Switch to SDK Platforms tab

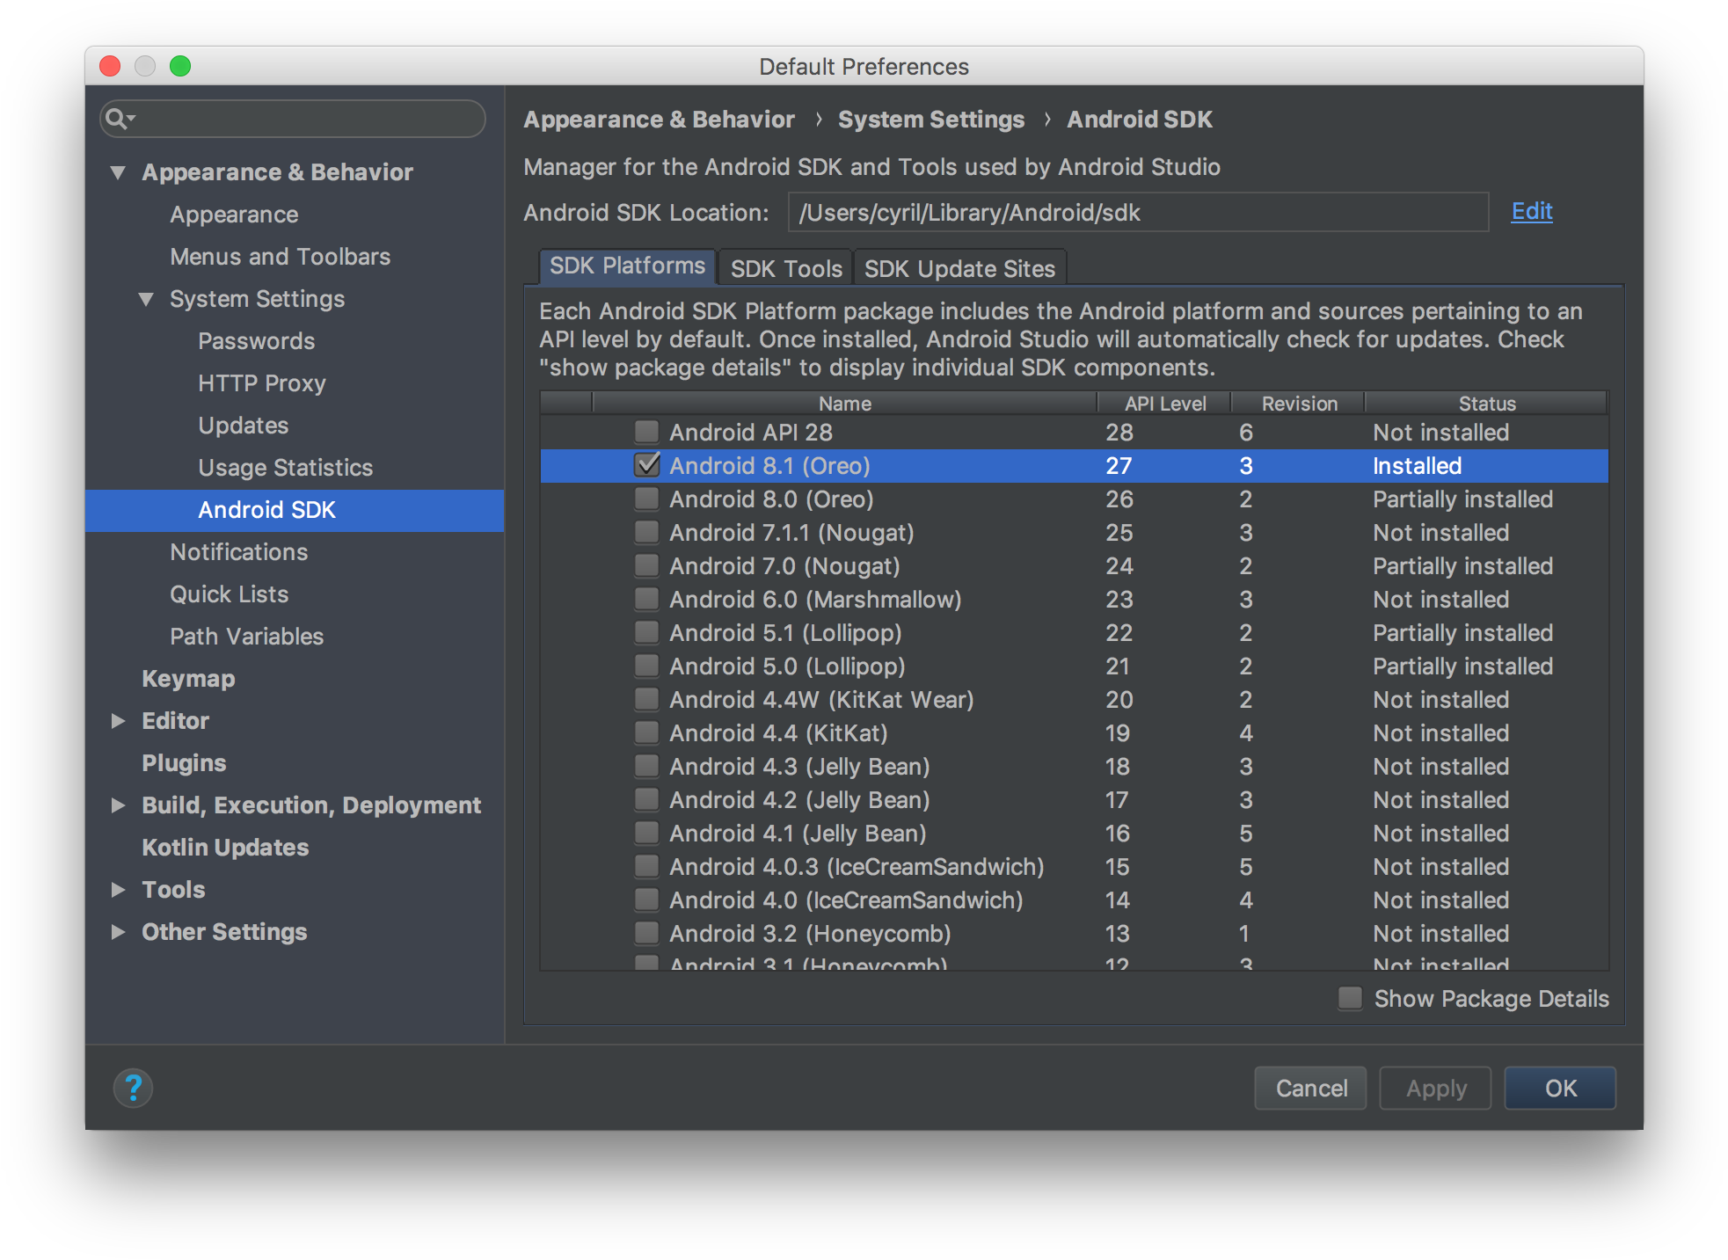[x=627, y=266]
